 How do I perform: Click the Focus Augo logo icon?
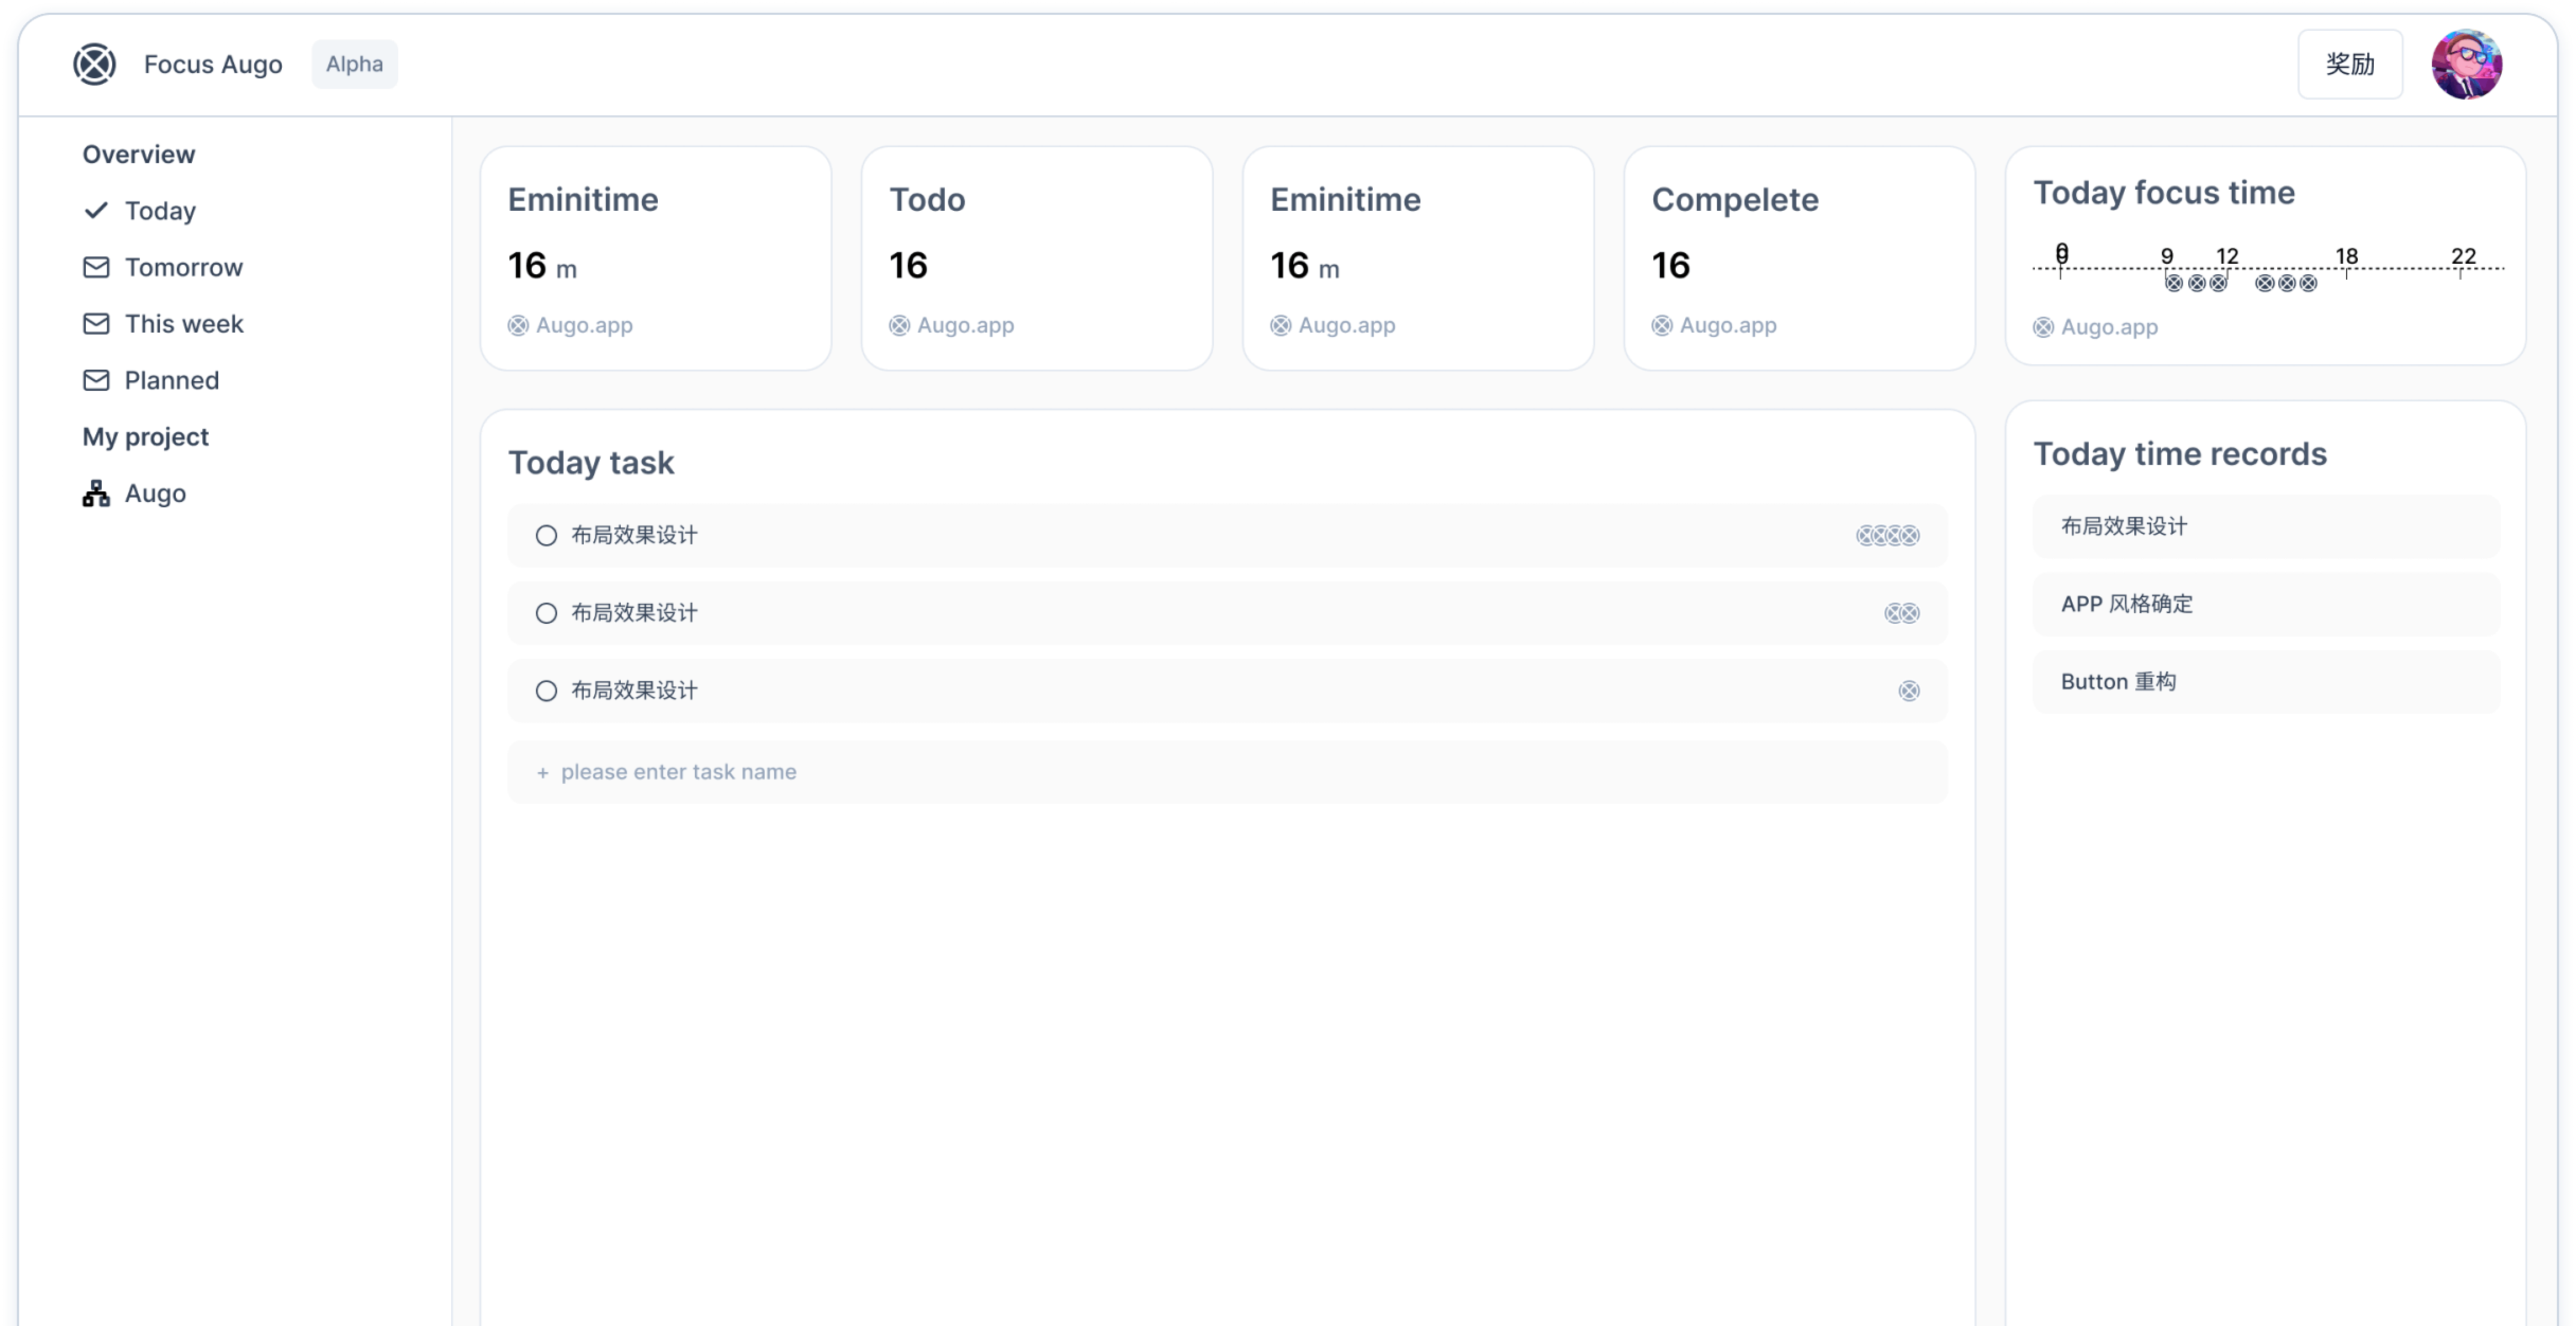click(x=94, y=64)
